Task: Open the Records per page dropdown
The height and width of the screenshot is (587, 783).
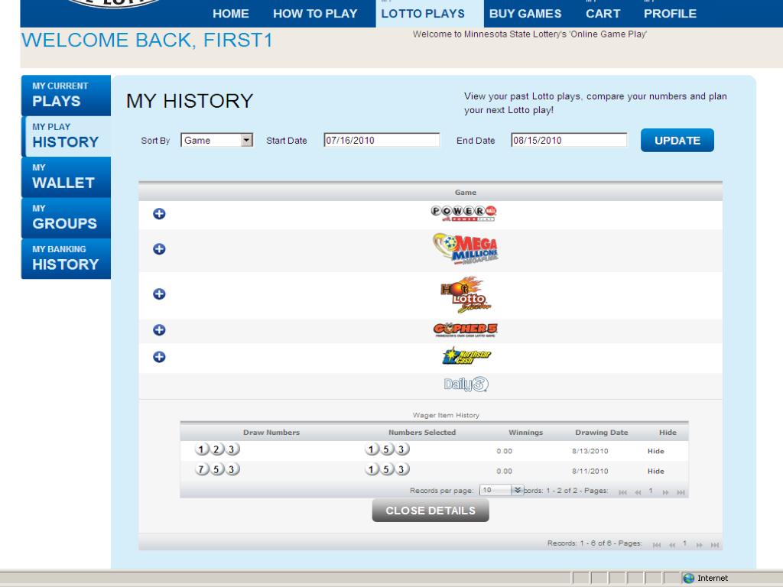Action: tap(502, 490)
